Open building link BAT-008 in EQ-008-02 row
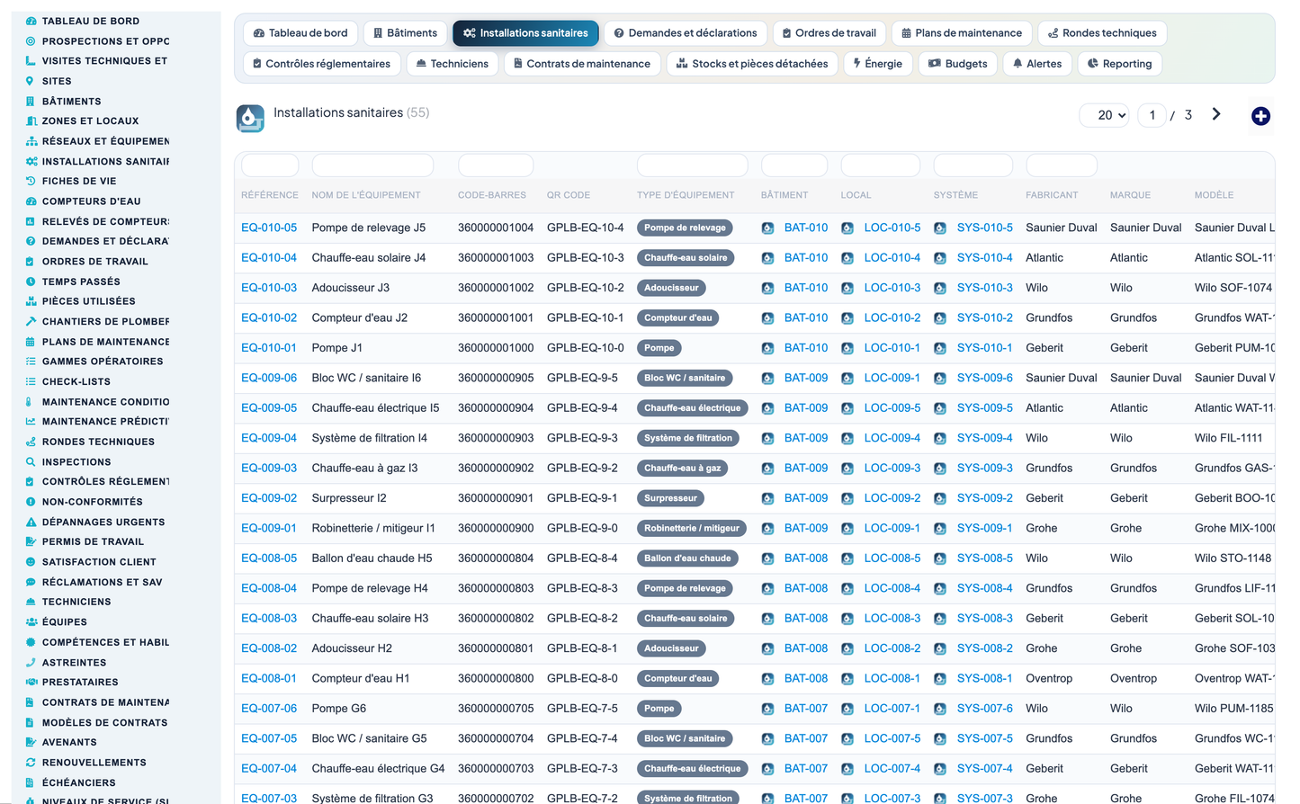 806,648
